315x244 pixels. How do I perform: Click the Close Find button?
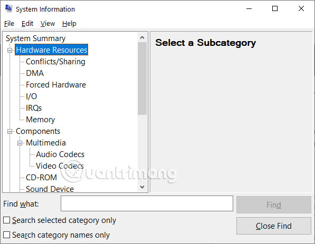click(x=274, y=226)
